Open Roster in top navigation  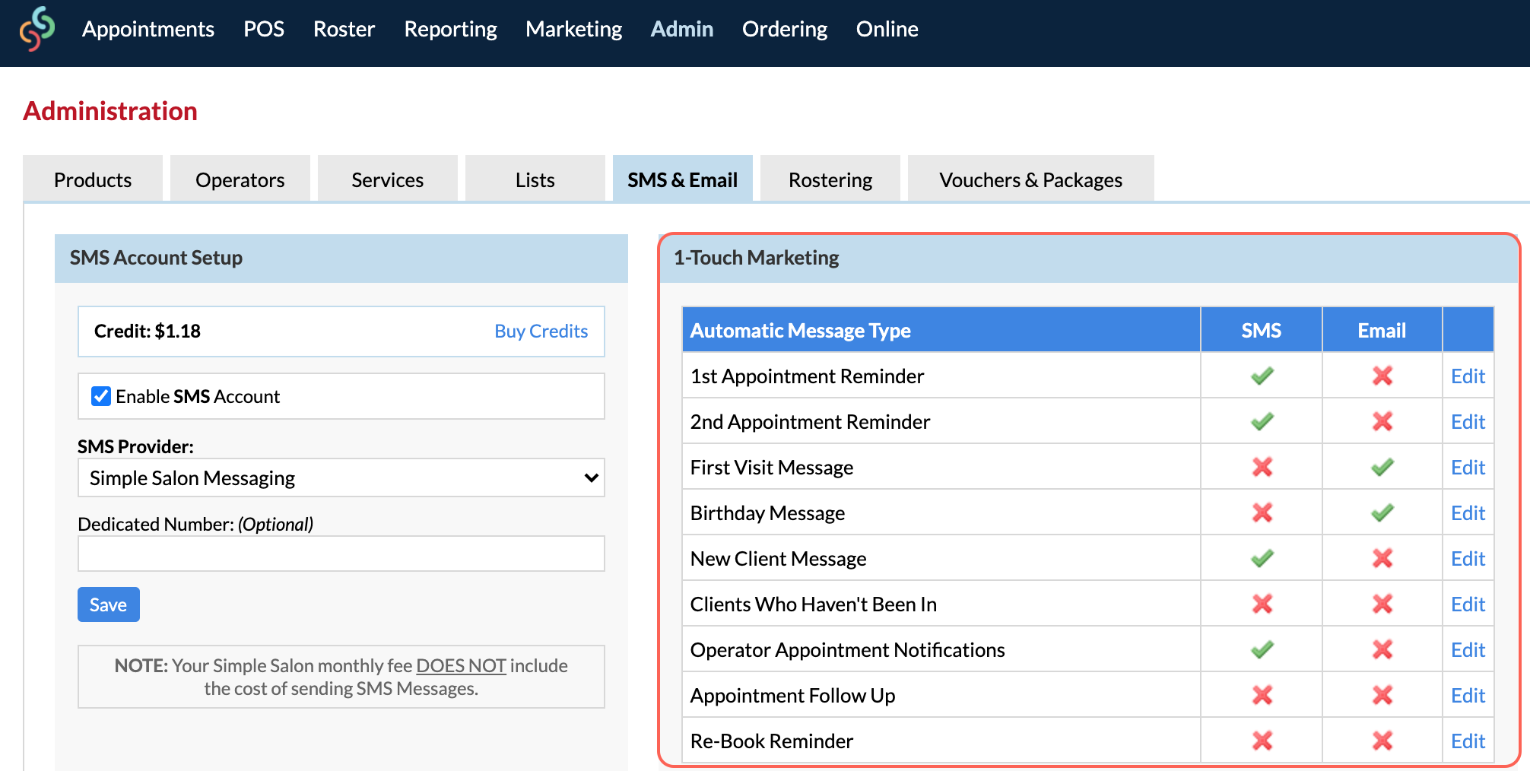pyautogui.click(x=344, y=29)
